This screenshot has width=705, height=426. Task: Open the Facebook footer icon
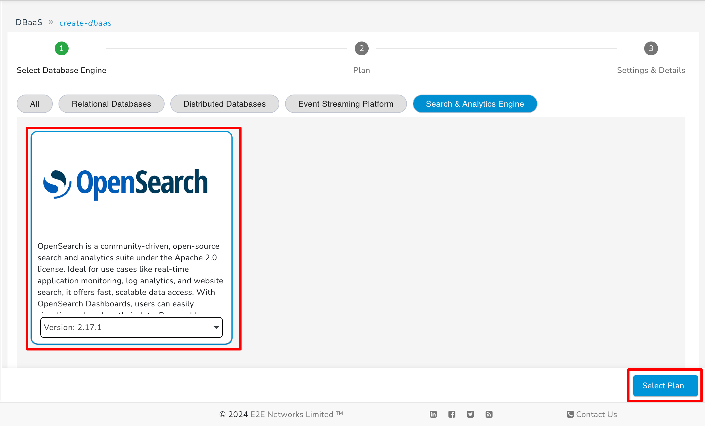pyautogui.click(x=452, y=414)
